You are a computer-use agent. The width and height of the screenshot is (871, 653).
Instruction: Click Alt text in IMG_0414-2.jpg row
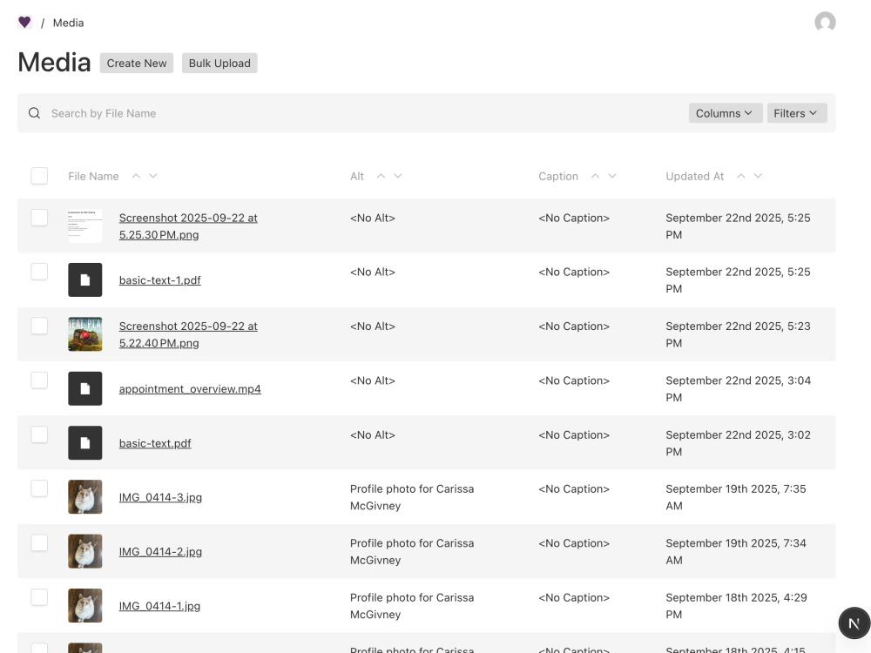412,551
